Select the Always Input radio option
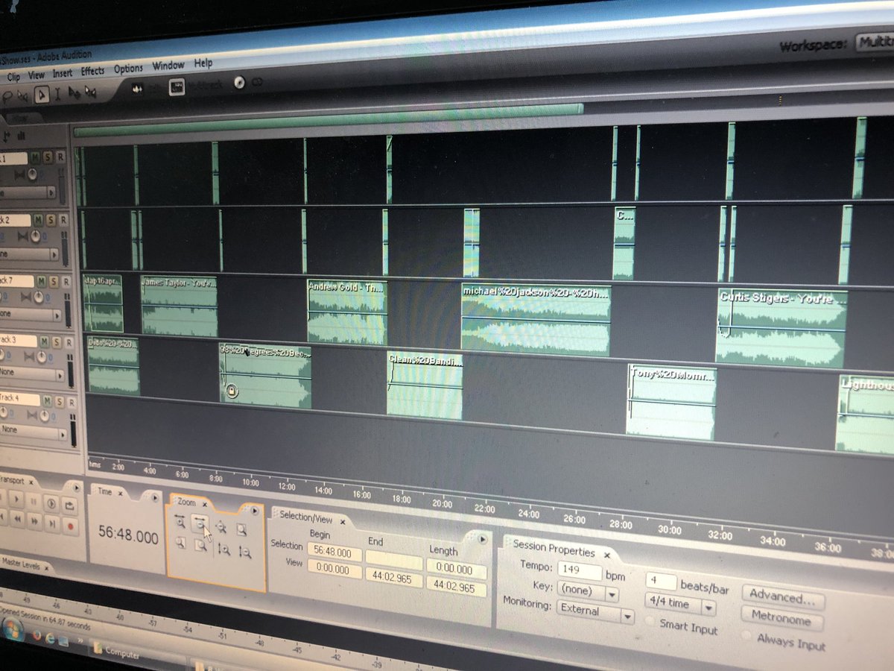 click(x=746, y=635)
